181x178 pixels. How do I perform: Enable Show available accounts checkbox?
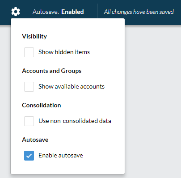click(x=29, y=87)
